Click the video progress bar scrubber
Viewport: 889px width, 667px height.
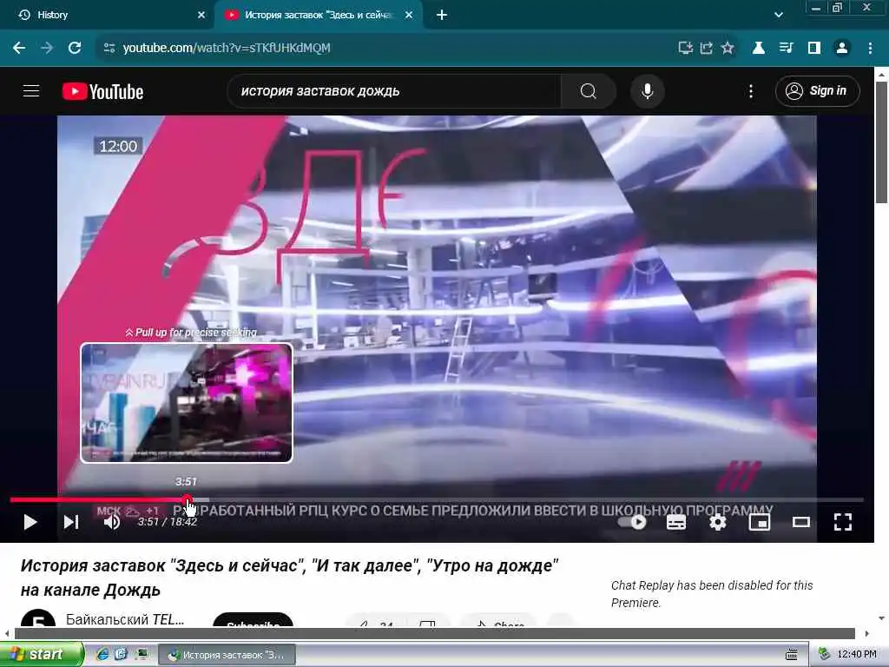tap(187, 499)
